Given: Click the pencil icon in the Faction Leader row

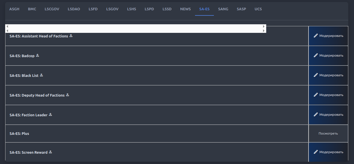Looking at the screenshot, I should pos(316,115).
